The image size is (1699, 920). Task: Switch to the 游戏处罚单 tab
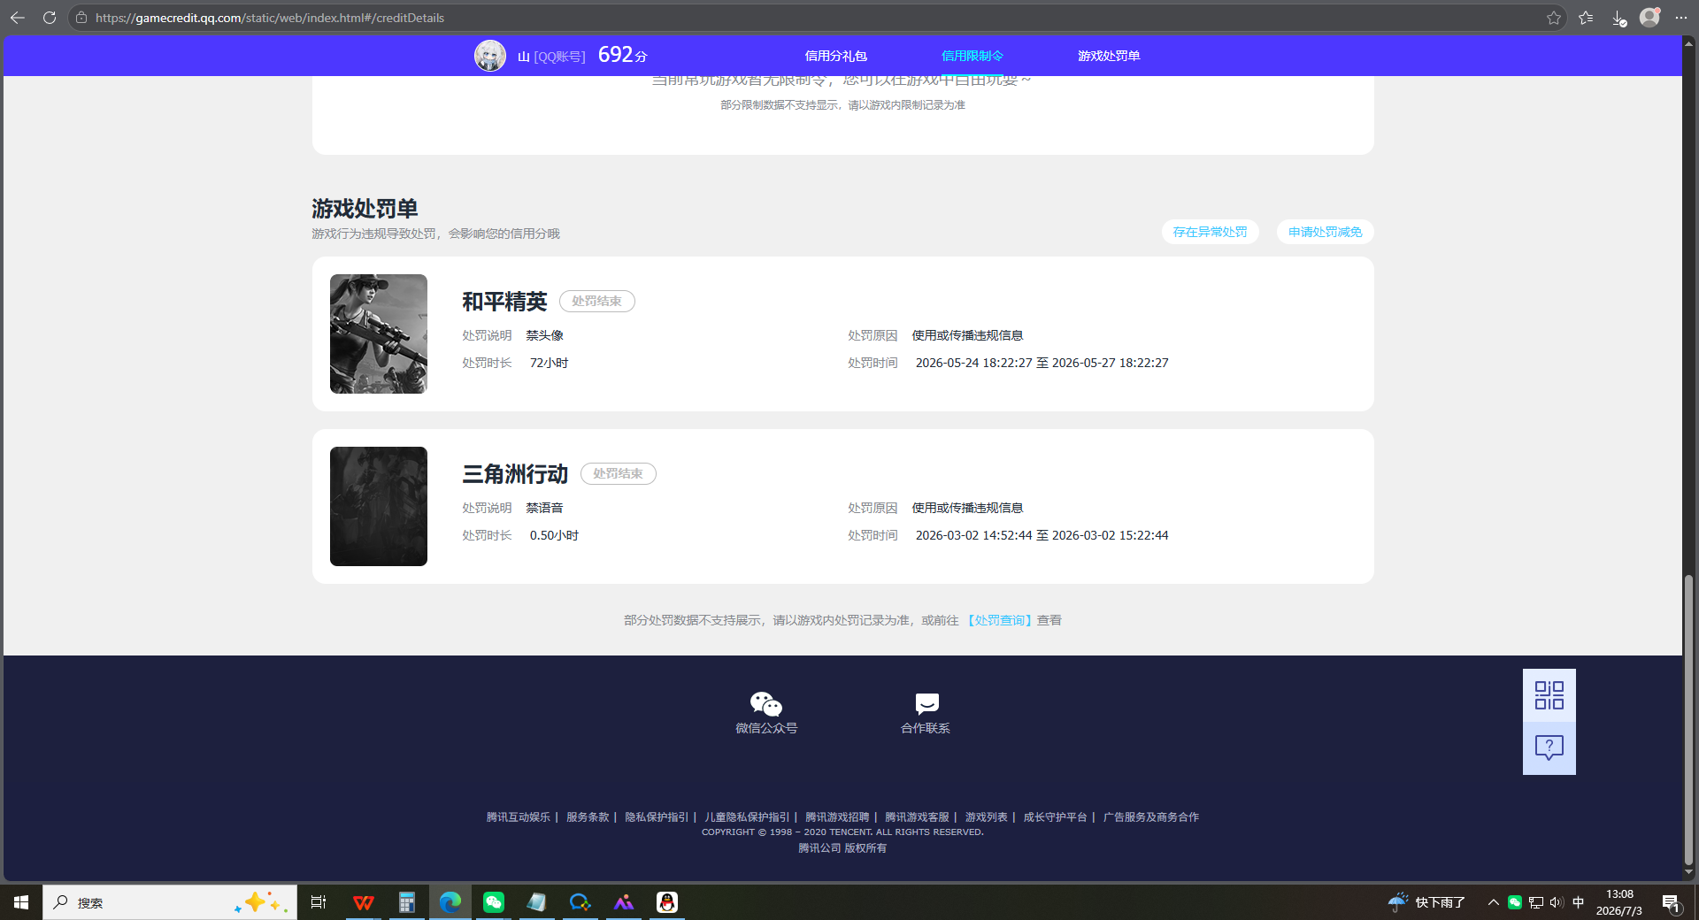tap(1108, 56)
